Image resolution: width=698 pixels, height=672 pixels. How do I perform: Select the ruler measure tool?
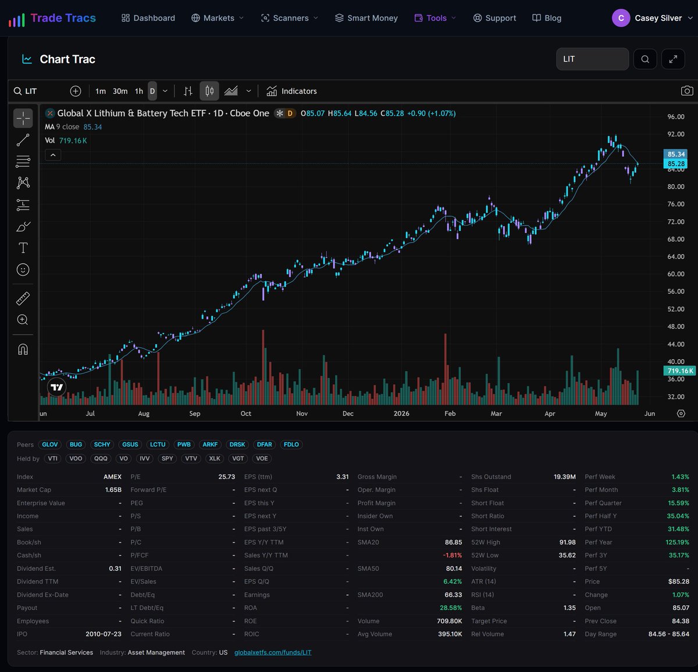(23, 298)
